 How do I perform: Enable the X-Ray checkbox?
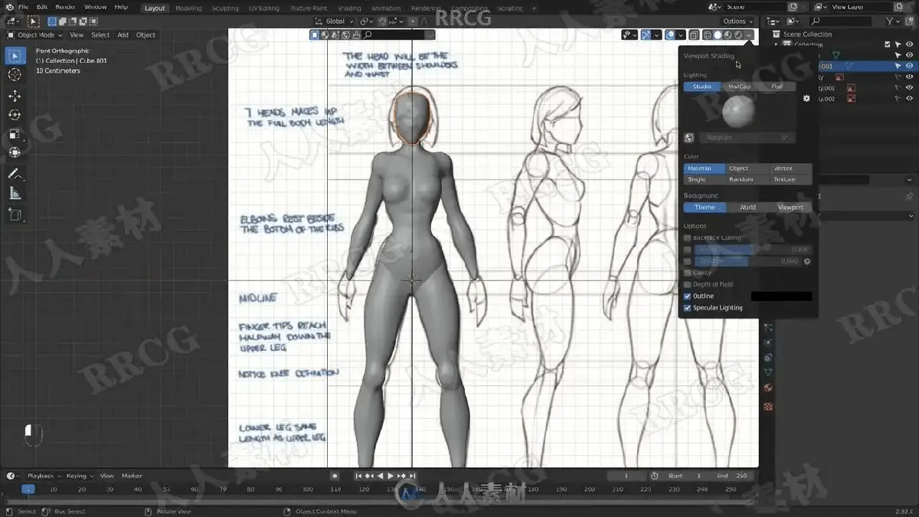pos(687,250)
